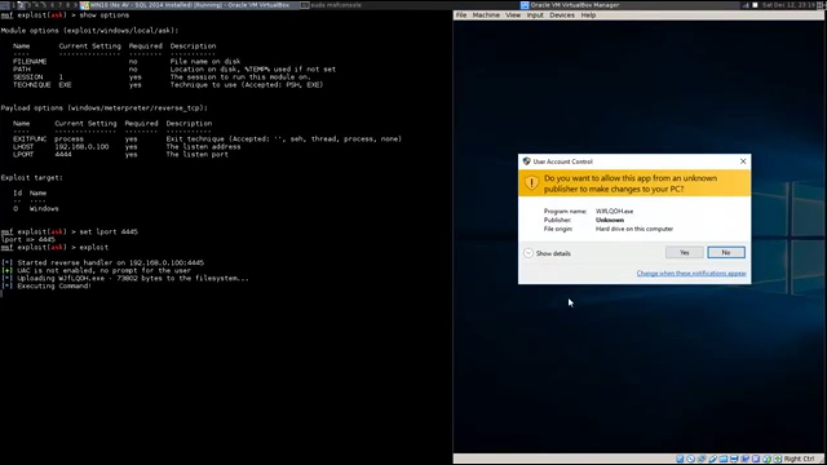Open the Input menu
827x465 pixels.
click(x=535, y=15)
